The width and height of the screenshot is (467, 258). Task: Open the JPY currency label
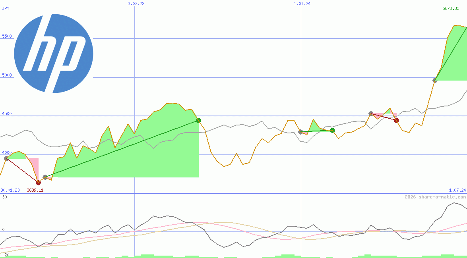[x=6, y=8]
